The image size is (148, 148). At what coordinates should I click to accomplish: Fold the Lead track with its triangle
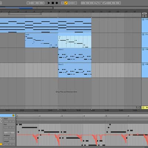[143, 34]
